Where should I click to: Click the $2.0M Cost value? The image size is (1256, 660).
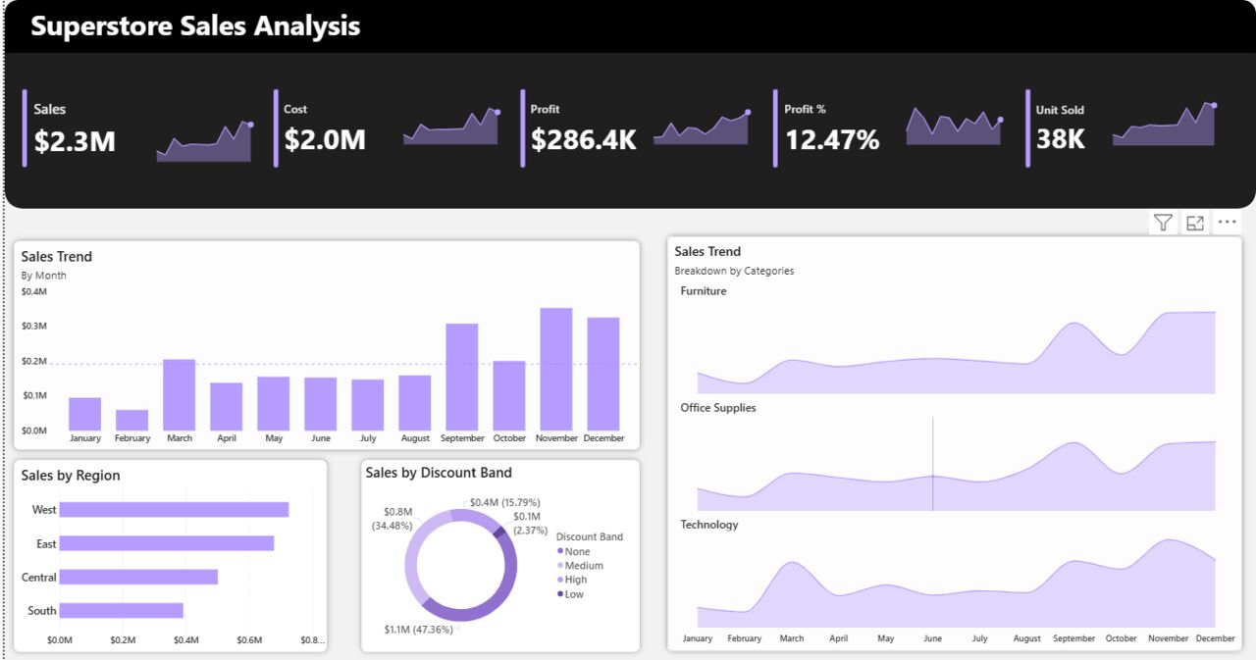(325, 139)
